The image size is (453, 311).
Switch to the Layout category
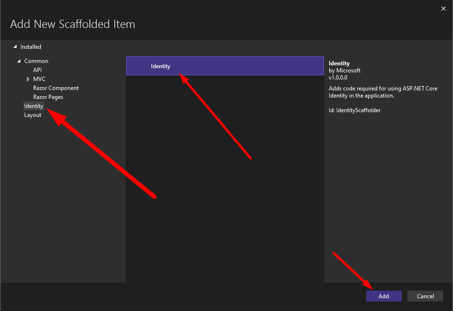33,115
